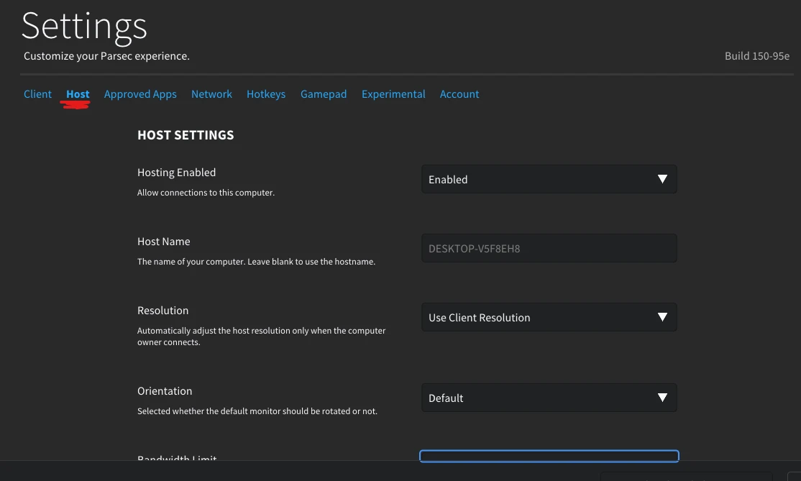This screenshot has width=801, height=481.
Task: Open the Approved Apps tab
Action: click(x=140, y=94)
